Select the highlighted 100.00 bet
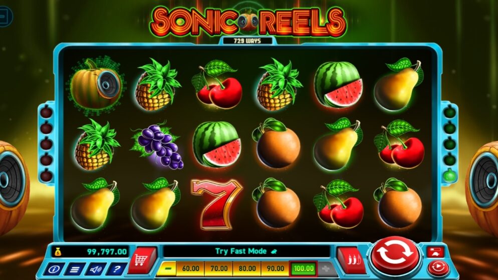This screenshot has height=280, width=498. (x=303, y=268)
